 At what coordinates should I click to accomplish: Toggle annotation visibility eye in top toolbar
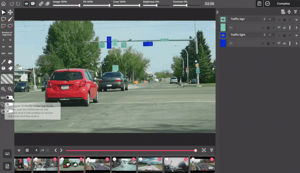(x=26, y=4)
